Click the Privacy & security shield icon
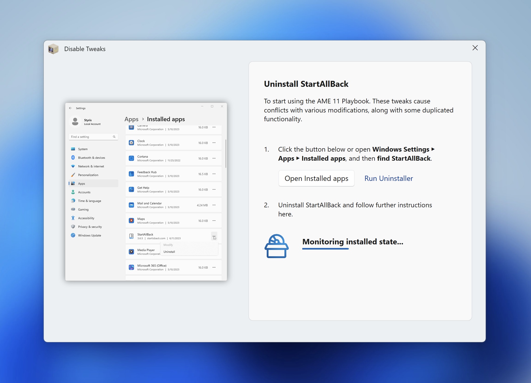 [x=73, y=226]
